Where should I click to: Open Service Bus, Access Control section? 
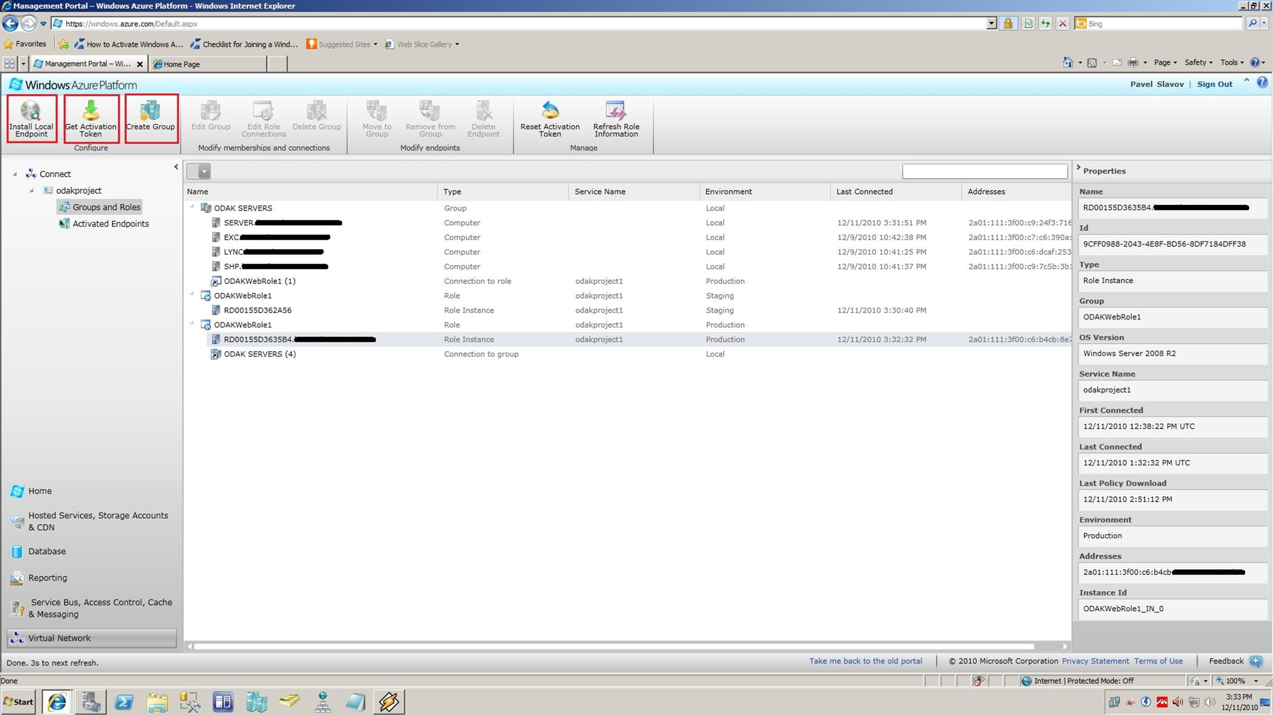(91, 608)
